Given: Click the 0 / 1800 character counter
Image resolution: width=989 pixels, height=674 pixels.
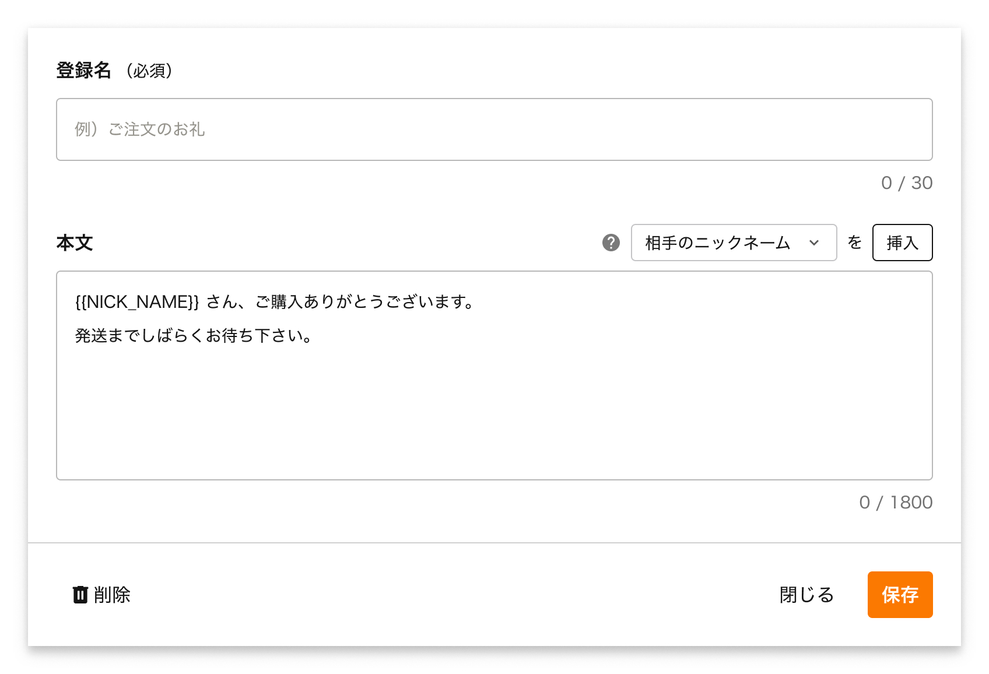Looking at the screenshot, I should point(895,503).
